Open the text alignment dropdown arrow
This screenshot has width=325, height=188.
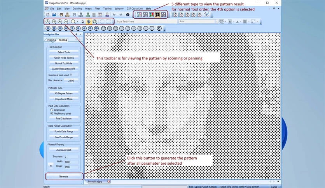[249, 21]
